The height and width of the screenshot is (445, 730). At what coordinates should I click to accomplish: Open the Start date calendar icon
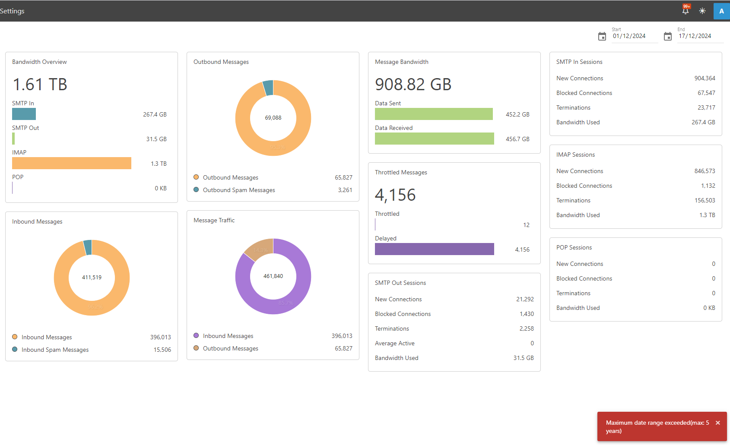point(602,36)
